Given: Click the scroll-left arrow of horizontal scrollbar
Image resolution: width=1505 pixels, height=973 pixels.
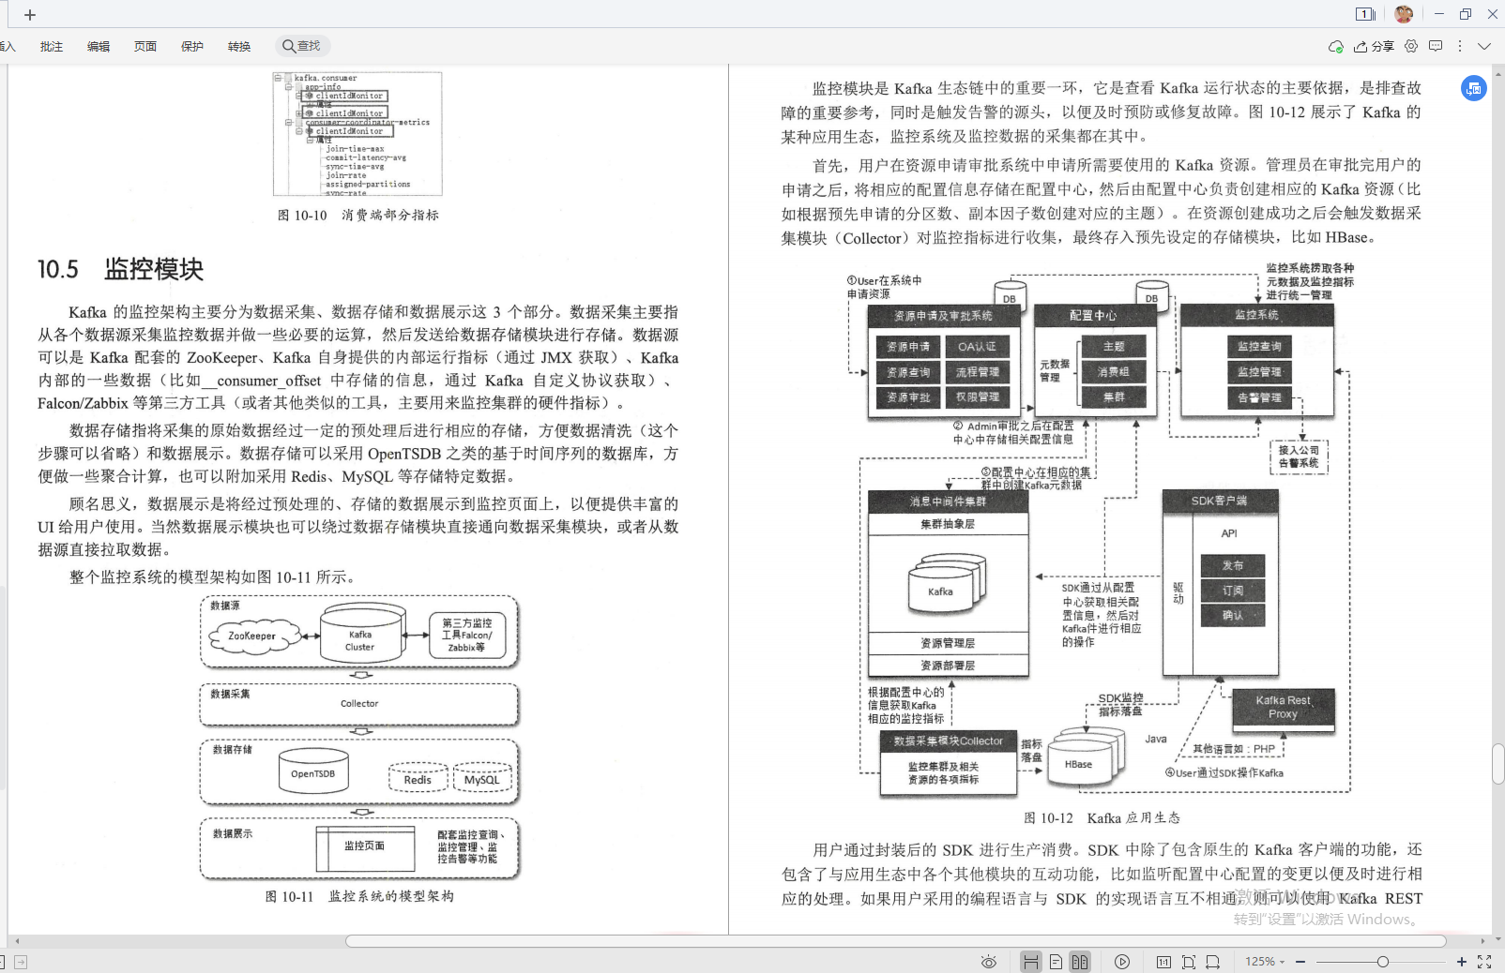Looking at the screenshot, I should [17, 940].
